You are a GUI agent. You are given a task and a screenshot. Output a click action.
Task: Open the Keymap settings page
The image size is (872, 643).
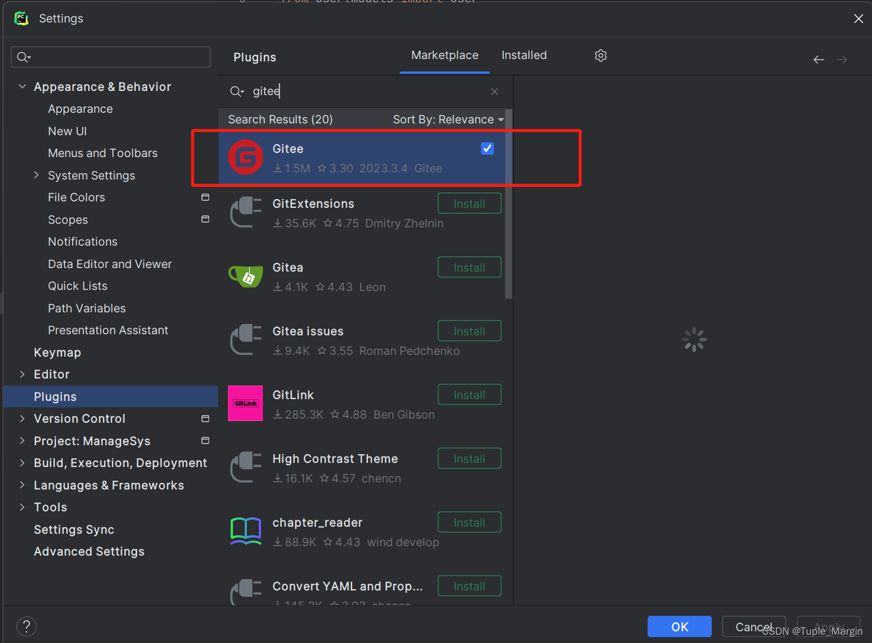click(x=57, y=352)
